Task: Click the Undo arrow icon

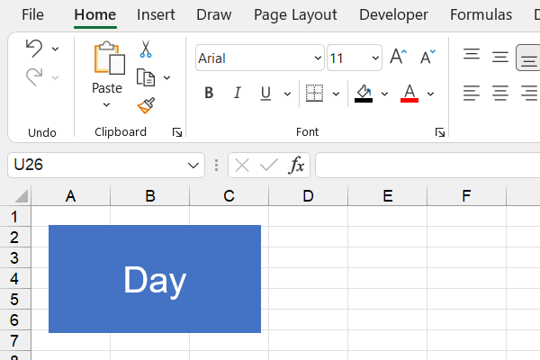Action: click(33, 49)
